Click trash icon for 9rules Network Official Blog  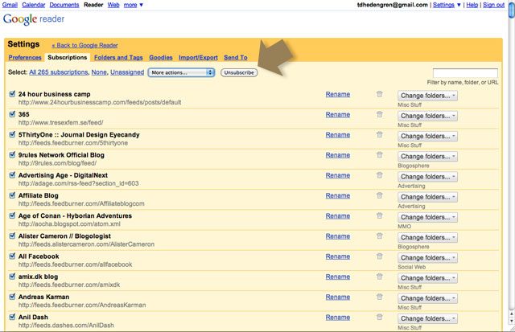(x=379, y=155)
